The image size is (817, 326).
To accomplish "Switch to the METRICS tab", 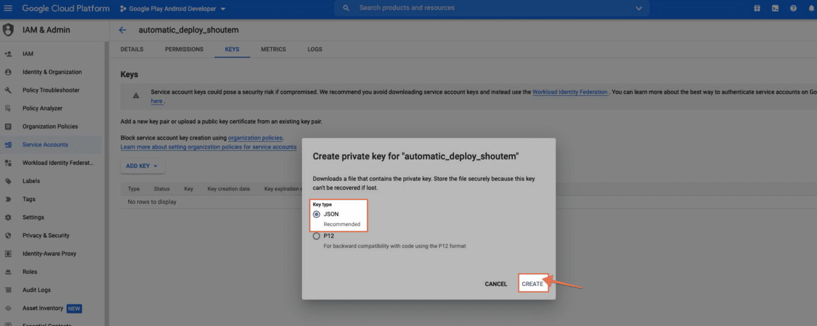I will point(273,49).
